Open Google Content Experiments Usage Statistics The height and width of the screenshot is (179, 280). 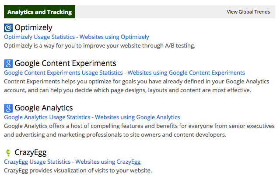[x=63, y=72]
